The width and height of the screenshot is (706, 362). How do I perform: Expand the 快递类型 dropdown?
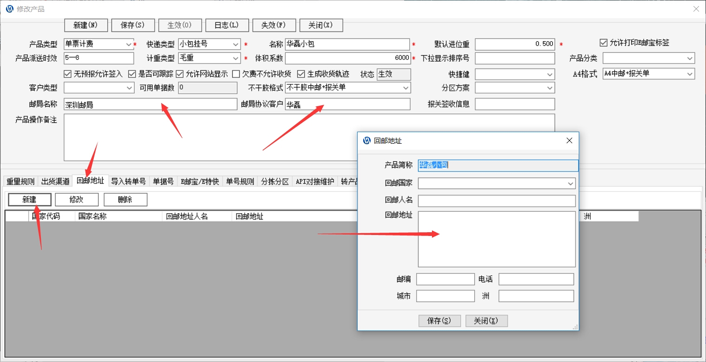tap(236, 44)
